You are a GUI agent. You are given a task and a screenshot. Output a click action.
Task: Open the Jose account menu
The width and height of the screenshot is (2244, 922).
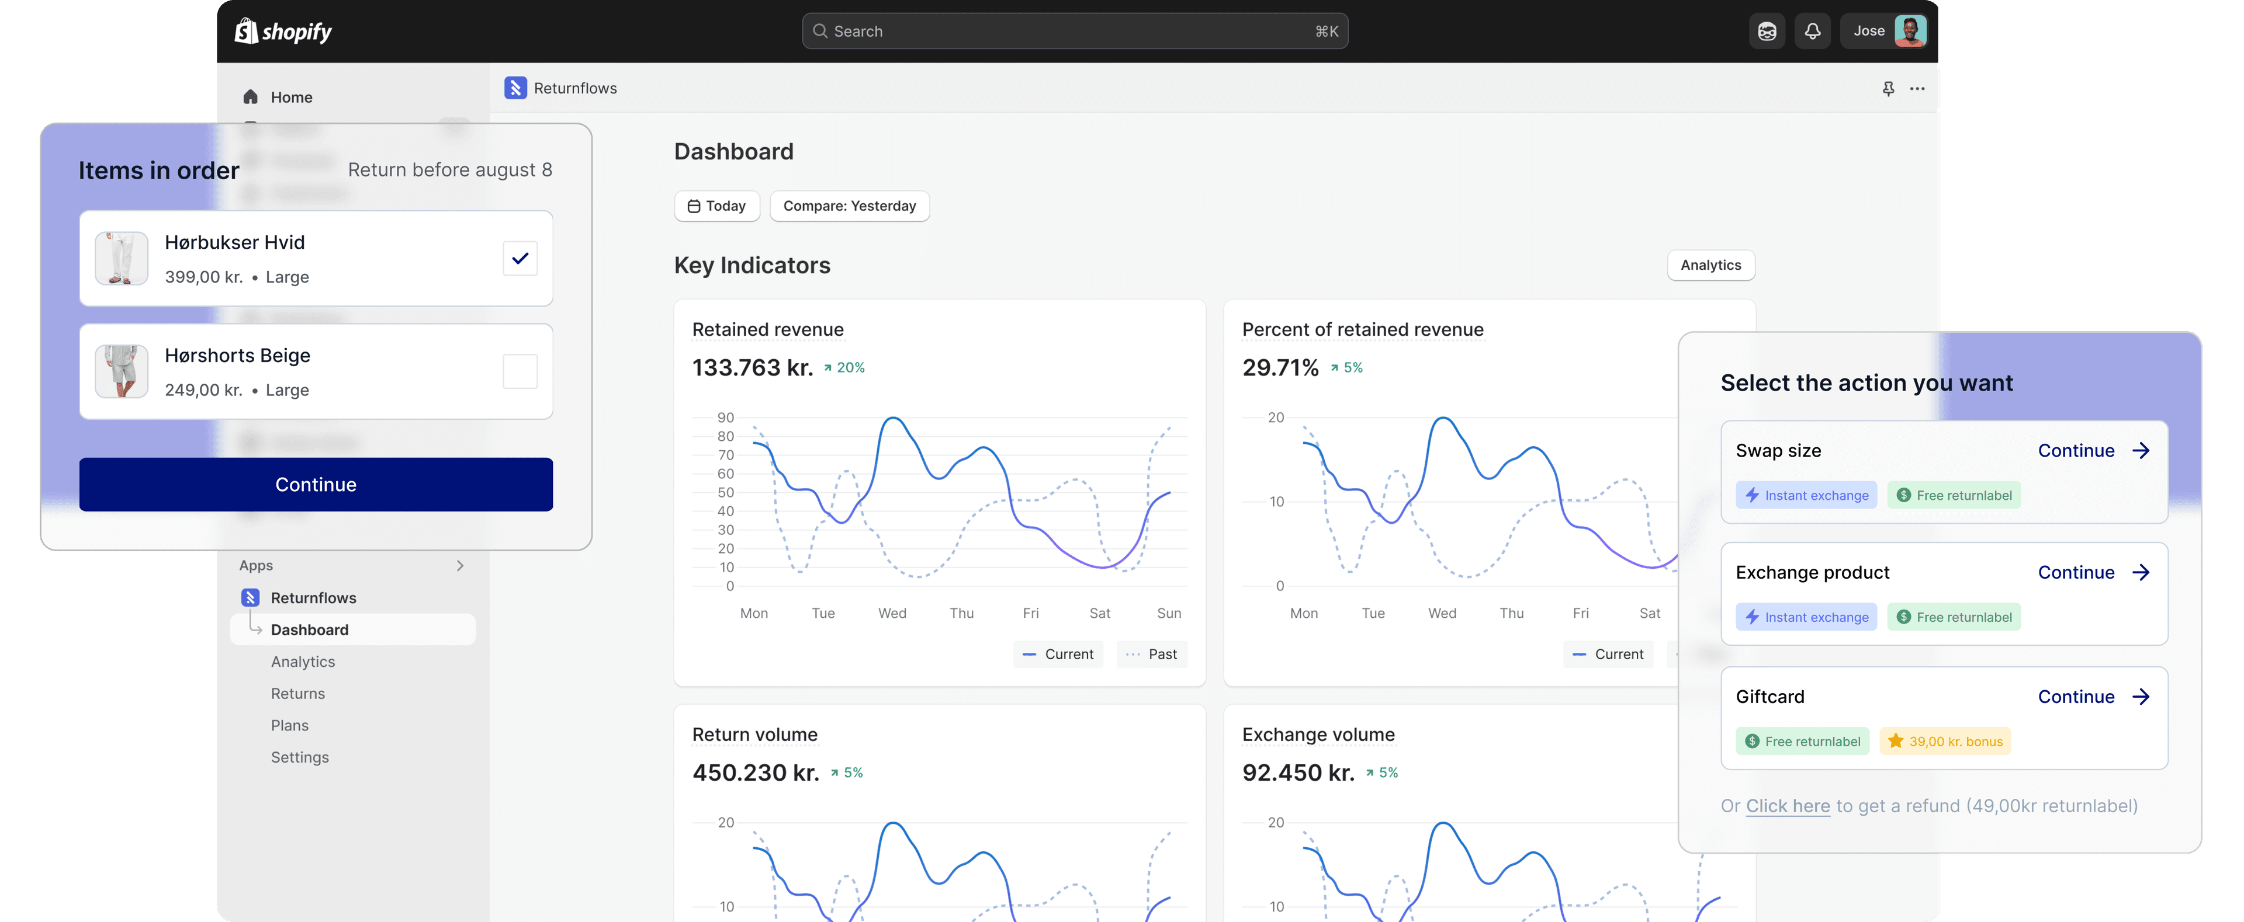(1884, 32)
